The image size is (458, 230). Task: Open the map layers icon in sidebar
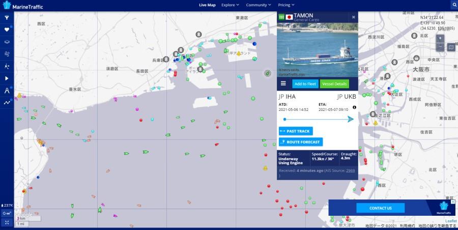[x=7, y=42]
